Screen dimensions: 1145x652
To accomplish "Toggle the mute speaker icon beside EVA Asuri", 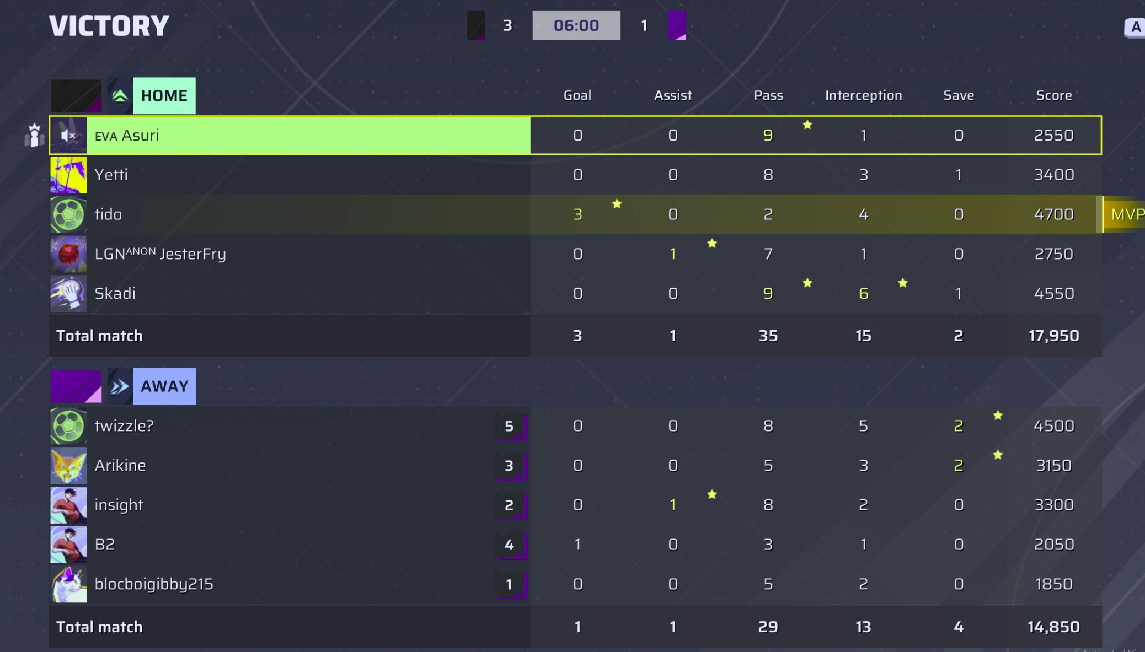I will [x=68, y=135].
